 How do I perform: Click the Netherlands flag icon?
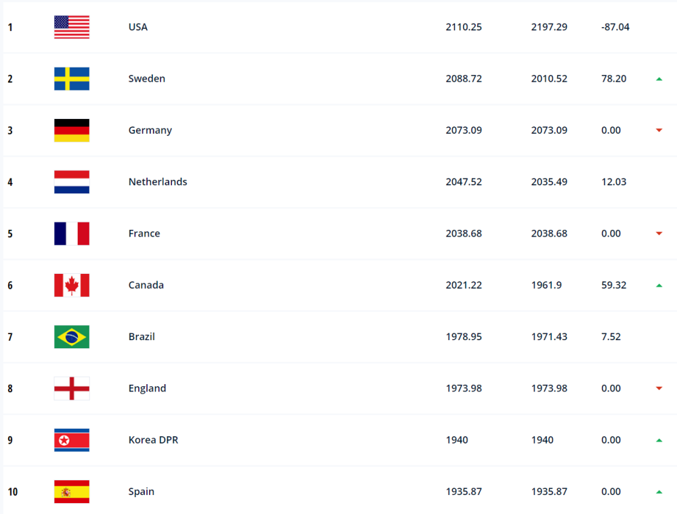(x=72, y=182)
